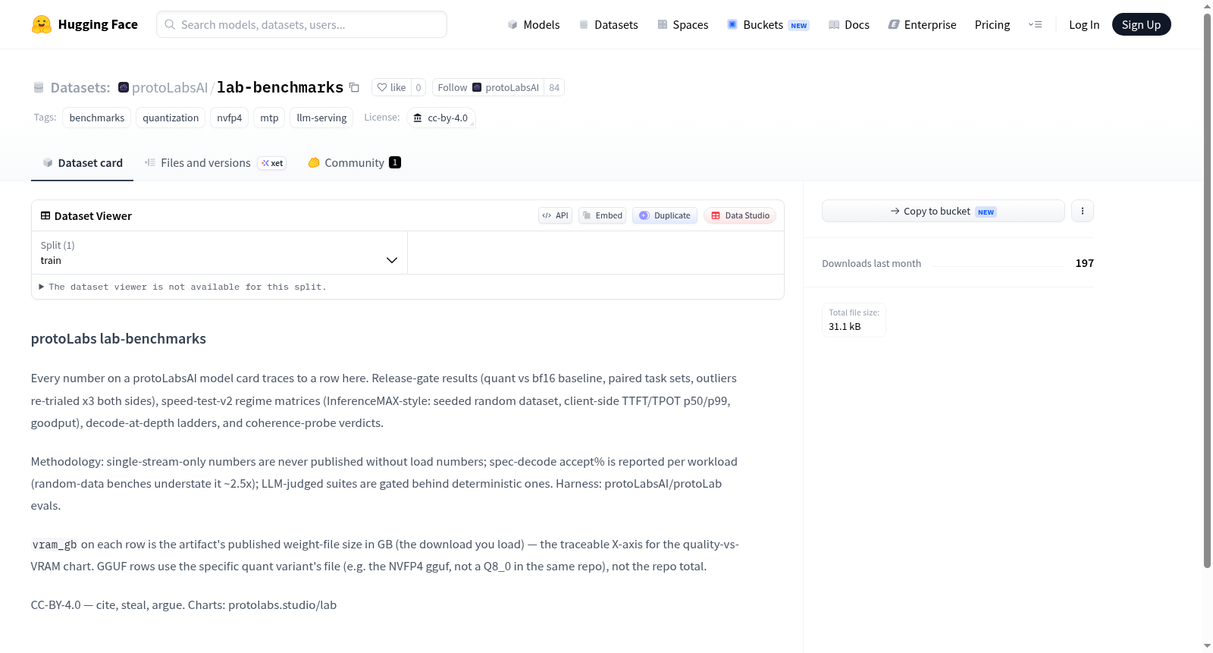Click the Sign Up button

tap(1141, 24)
